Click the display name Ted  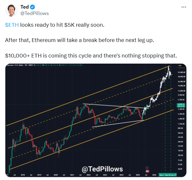pyautogui.click(x=25, y=7)
